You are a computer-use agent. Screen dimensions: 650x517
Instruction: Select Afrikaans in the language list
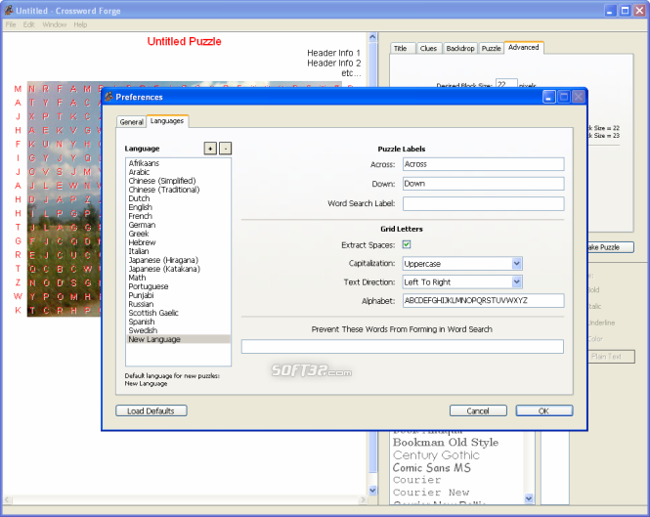pos(178,163)
